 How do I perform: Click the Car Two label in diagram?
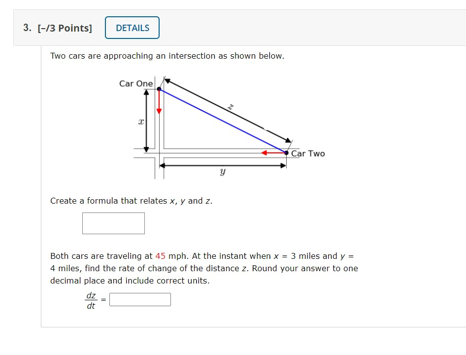coord(308,153)
